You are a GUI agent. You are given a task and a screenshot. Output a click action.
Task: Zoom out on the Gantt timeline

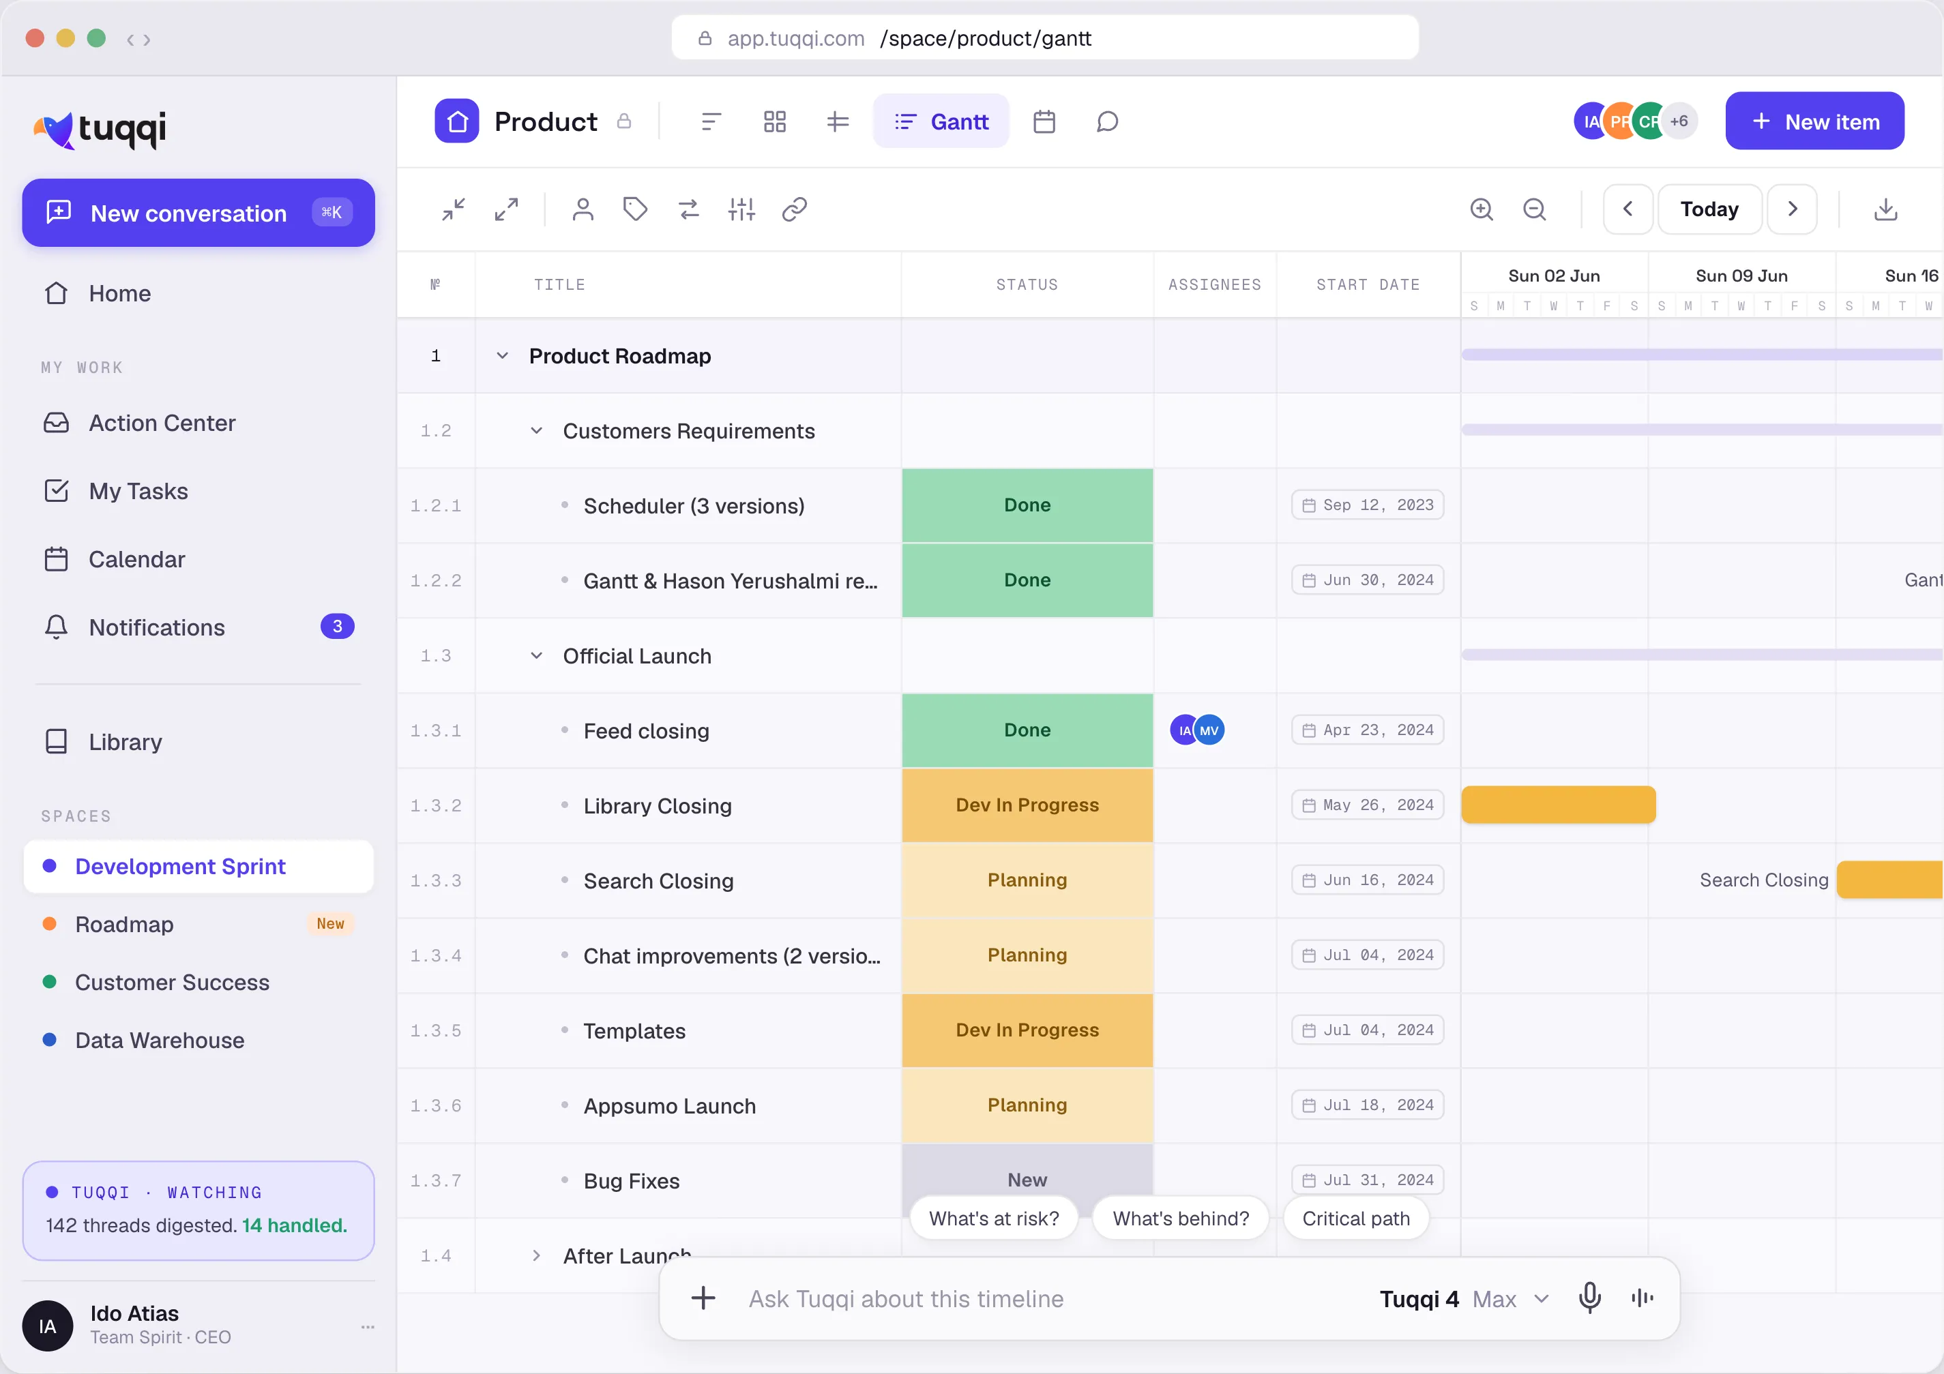1534,209
